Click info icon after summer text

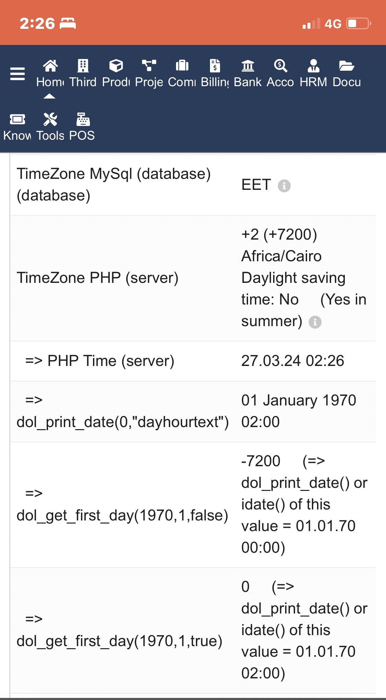pyautogui.click(x=315, y=322)
